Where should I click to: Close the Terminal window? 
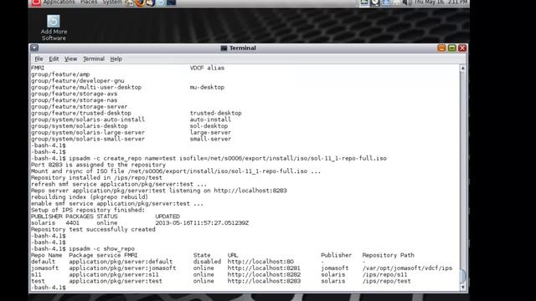point(462,48)
